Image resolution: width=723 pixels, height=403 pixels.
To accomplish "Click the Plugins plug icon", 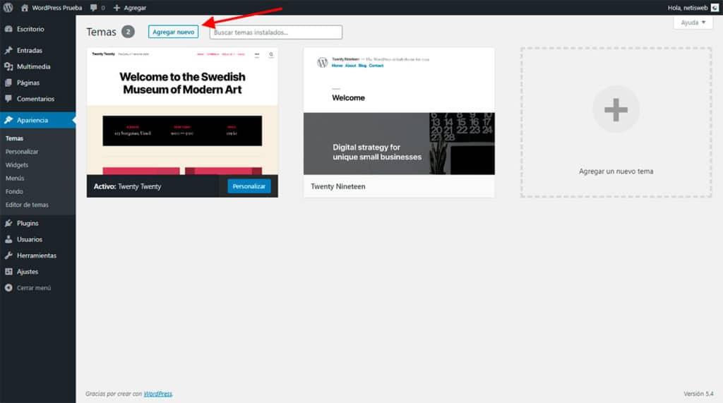I will coord(8,223).
